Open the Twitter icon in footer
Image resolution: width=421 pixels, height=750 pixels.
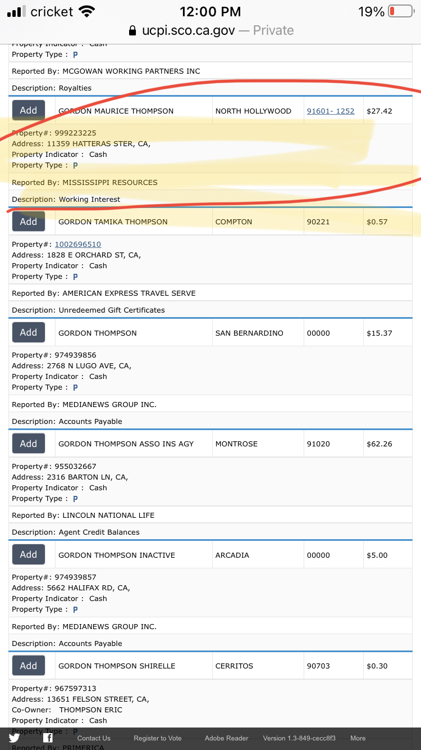click(15, 738)
